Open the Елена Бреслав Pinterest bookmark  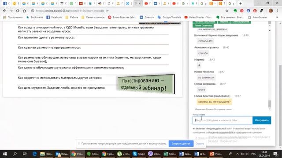tap(122, 17)
